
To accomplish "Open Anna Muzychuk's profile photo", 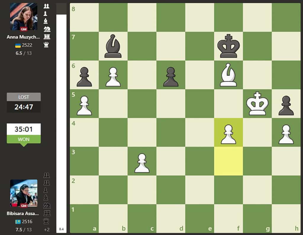I will click(24, 17).
